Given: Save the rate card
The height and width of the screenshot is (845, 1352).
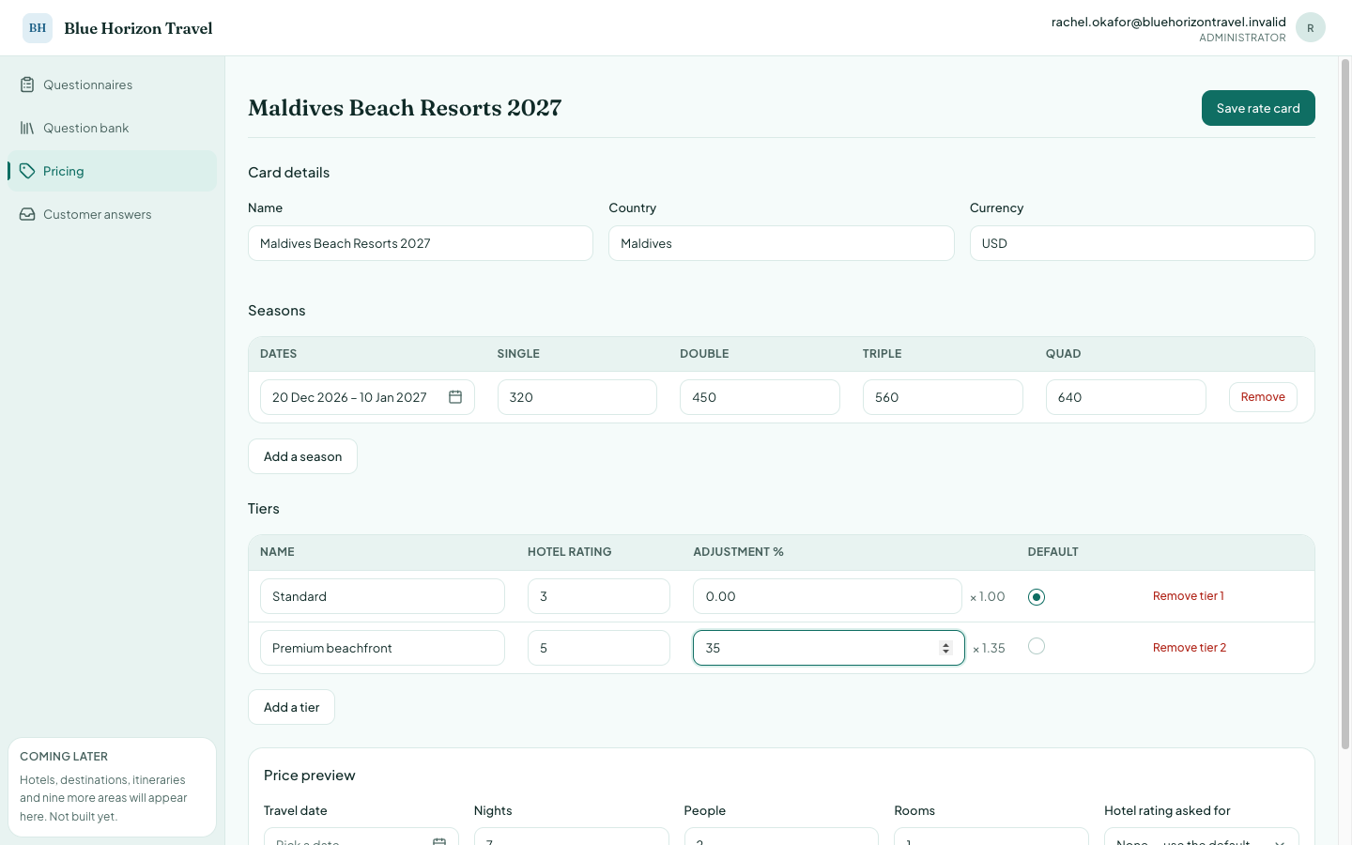Looking at the screenshot, I should tap(1258, 108).
